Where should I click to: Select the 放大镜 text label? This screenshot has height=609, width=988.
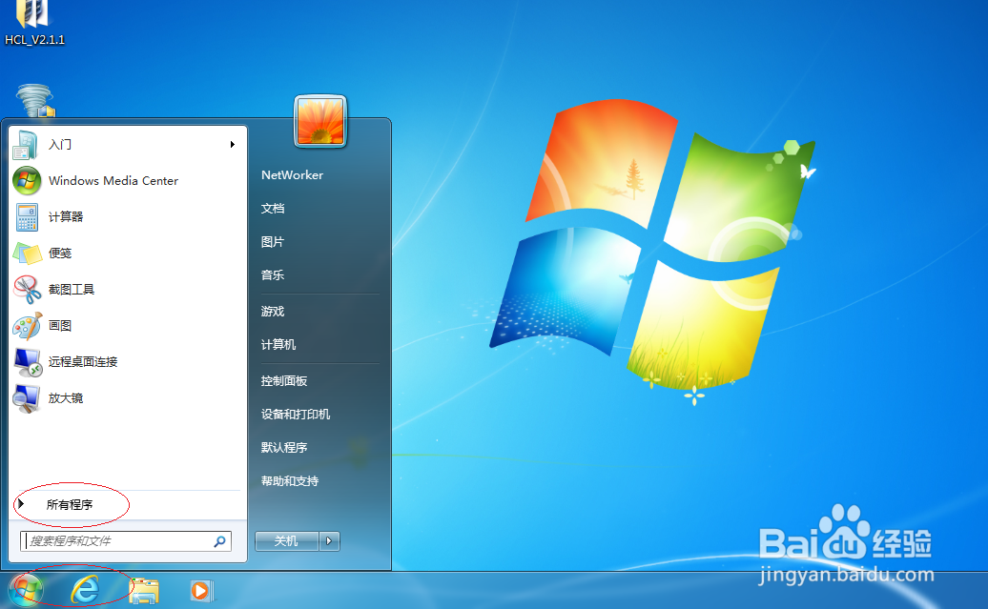[x=66, y=398]
